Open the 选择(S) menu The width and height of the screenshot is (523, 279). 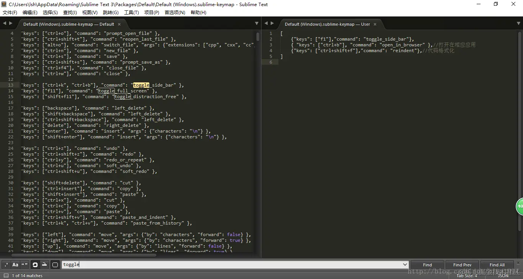coord(50,13)
